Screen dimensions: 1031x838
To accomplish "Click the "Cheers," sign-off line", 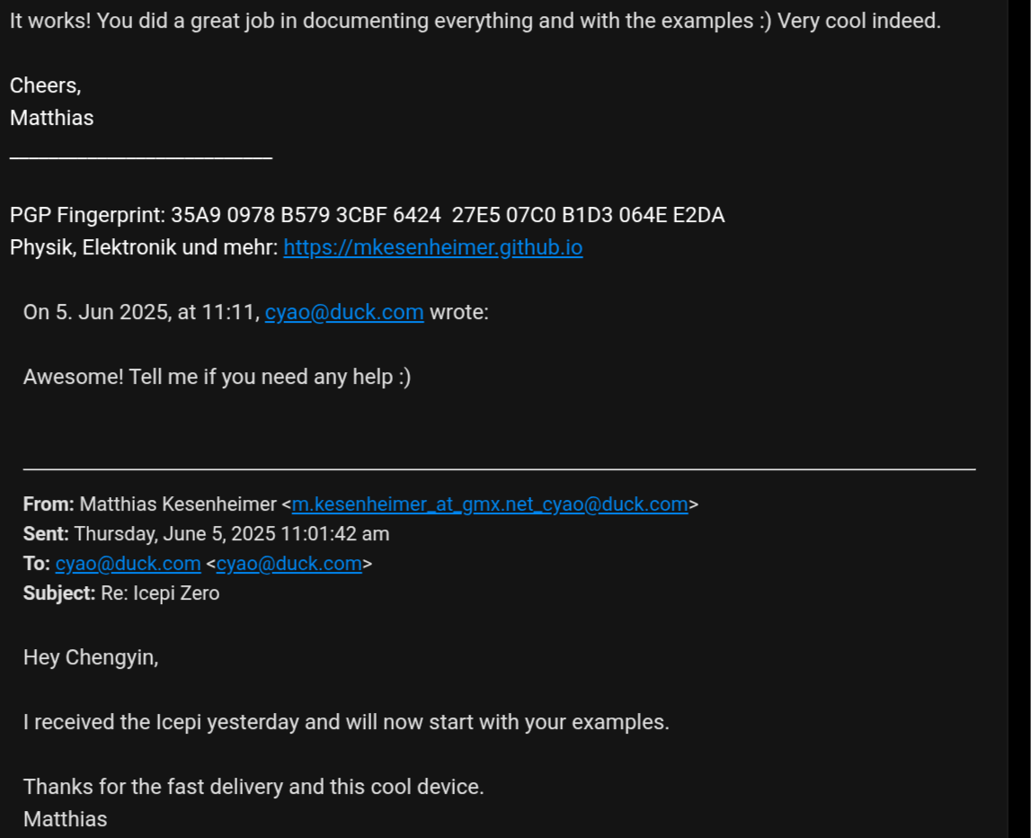I will pos(45,85).
